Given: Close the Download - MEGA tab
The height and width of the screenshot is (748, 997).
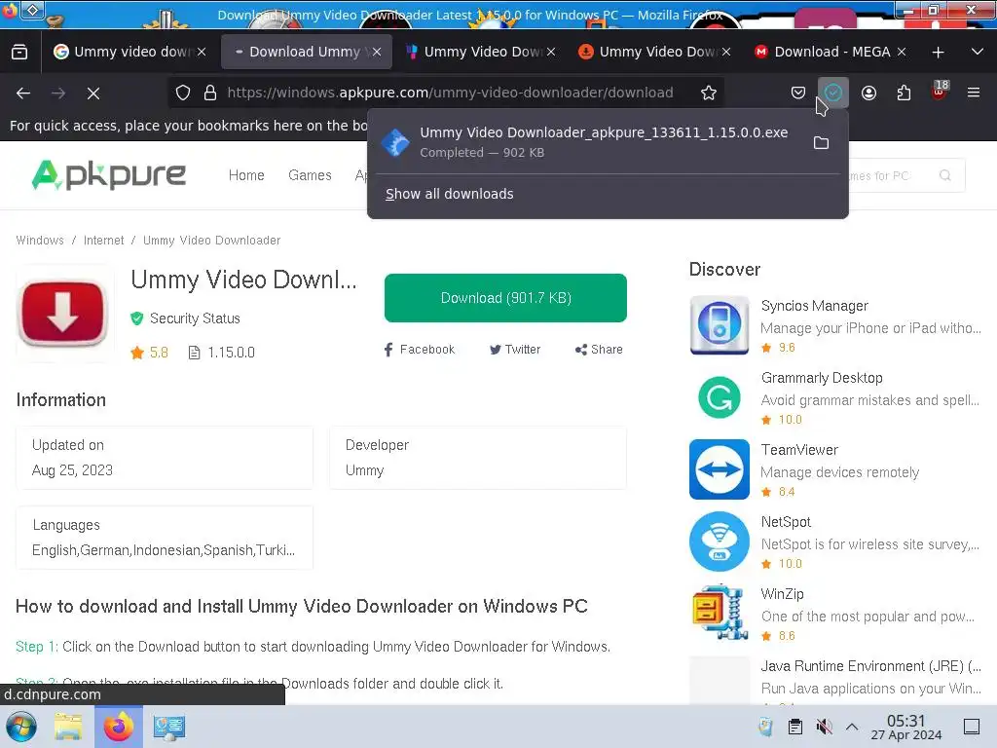Looking at the screenshot, I should point(902,53).
